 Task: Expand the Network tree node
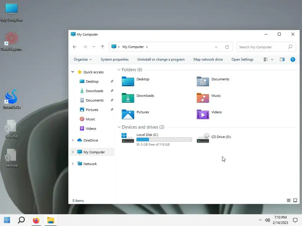coord(73,164)
